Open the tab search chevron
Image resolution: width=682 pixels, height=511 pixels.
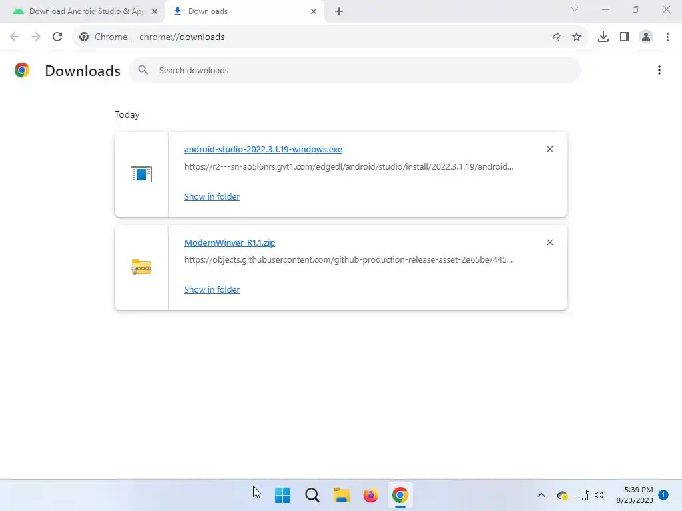(x=575, y=9)
